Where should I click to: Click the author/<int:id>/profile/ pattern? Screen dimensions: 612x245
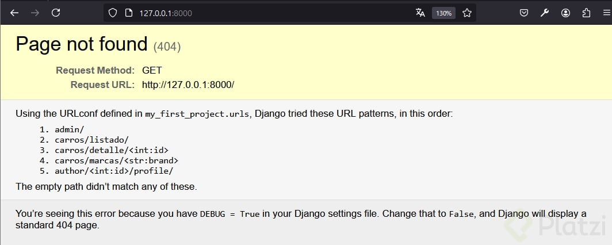coord(114,171)
